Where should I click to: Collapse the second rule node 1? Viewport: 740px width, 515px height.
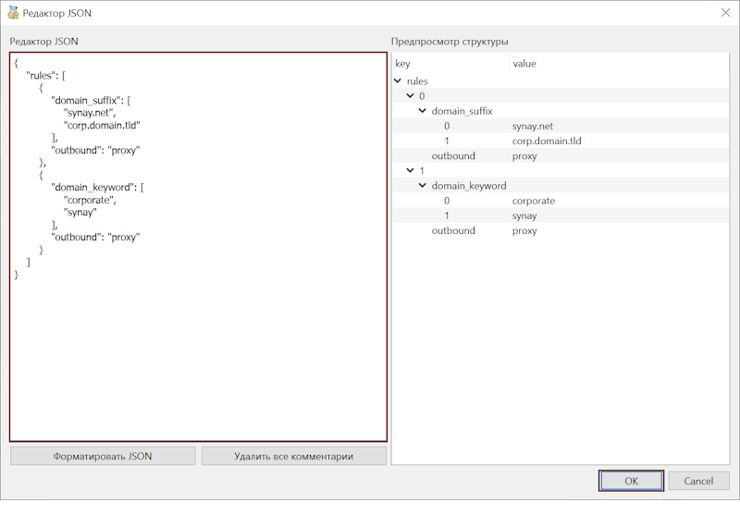pos(410,171)
